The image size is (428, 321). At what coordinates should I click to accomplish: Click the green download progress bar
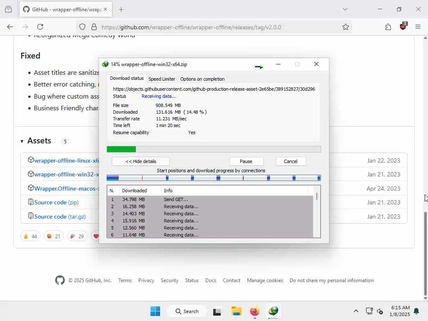[x=214, y=149]
